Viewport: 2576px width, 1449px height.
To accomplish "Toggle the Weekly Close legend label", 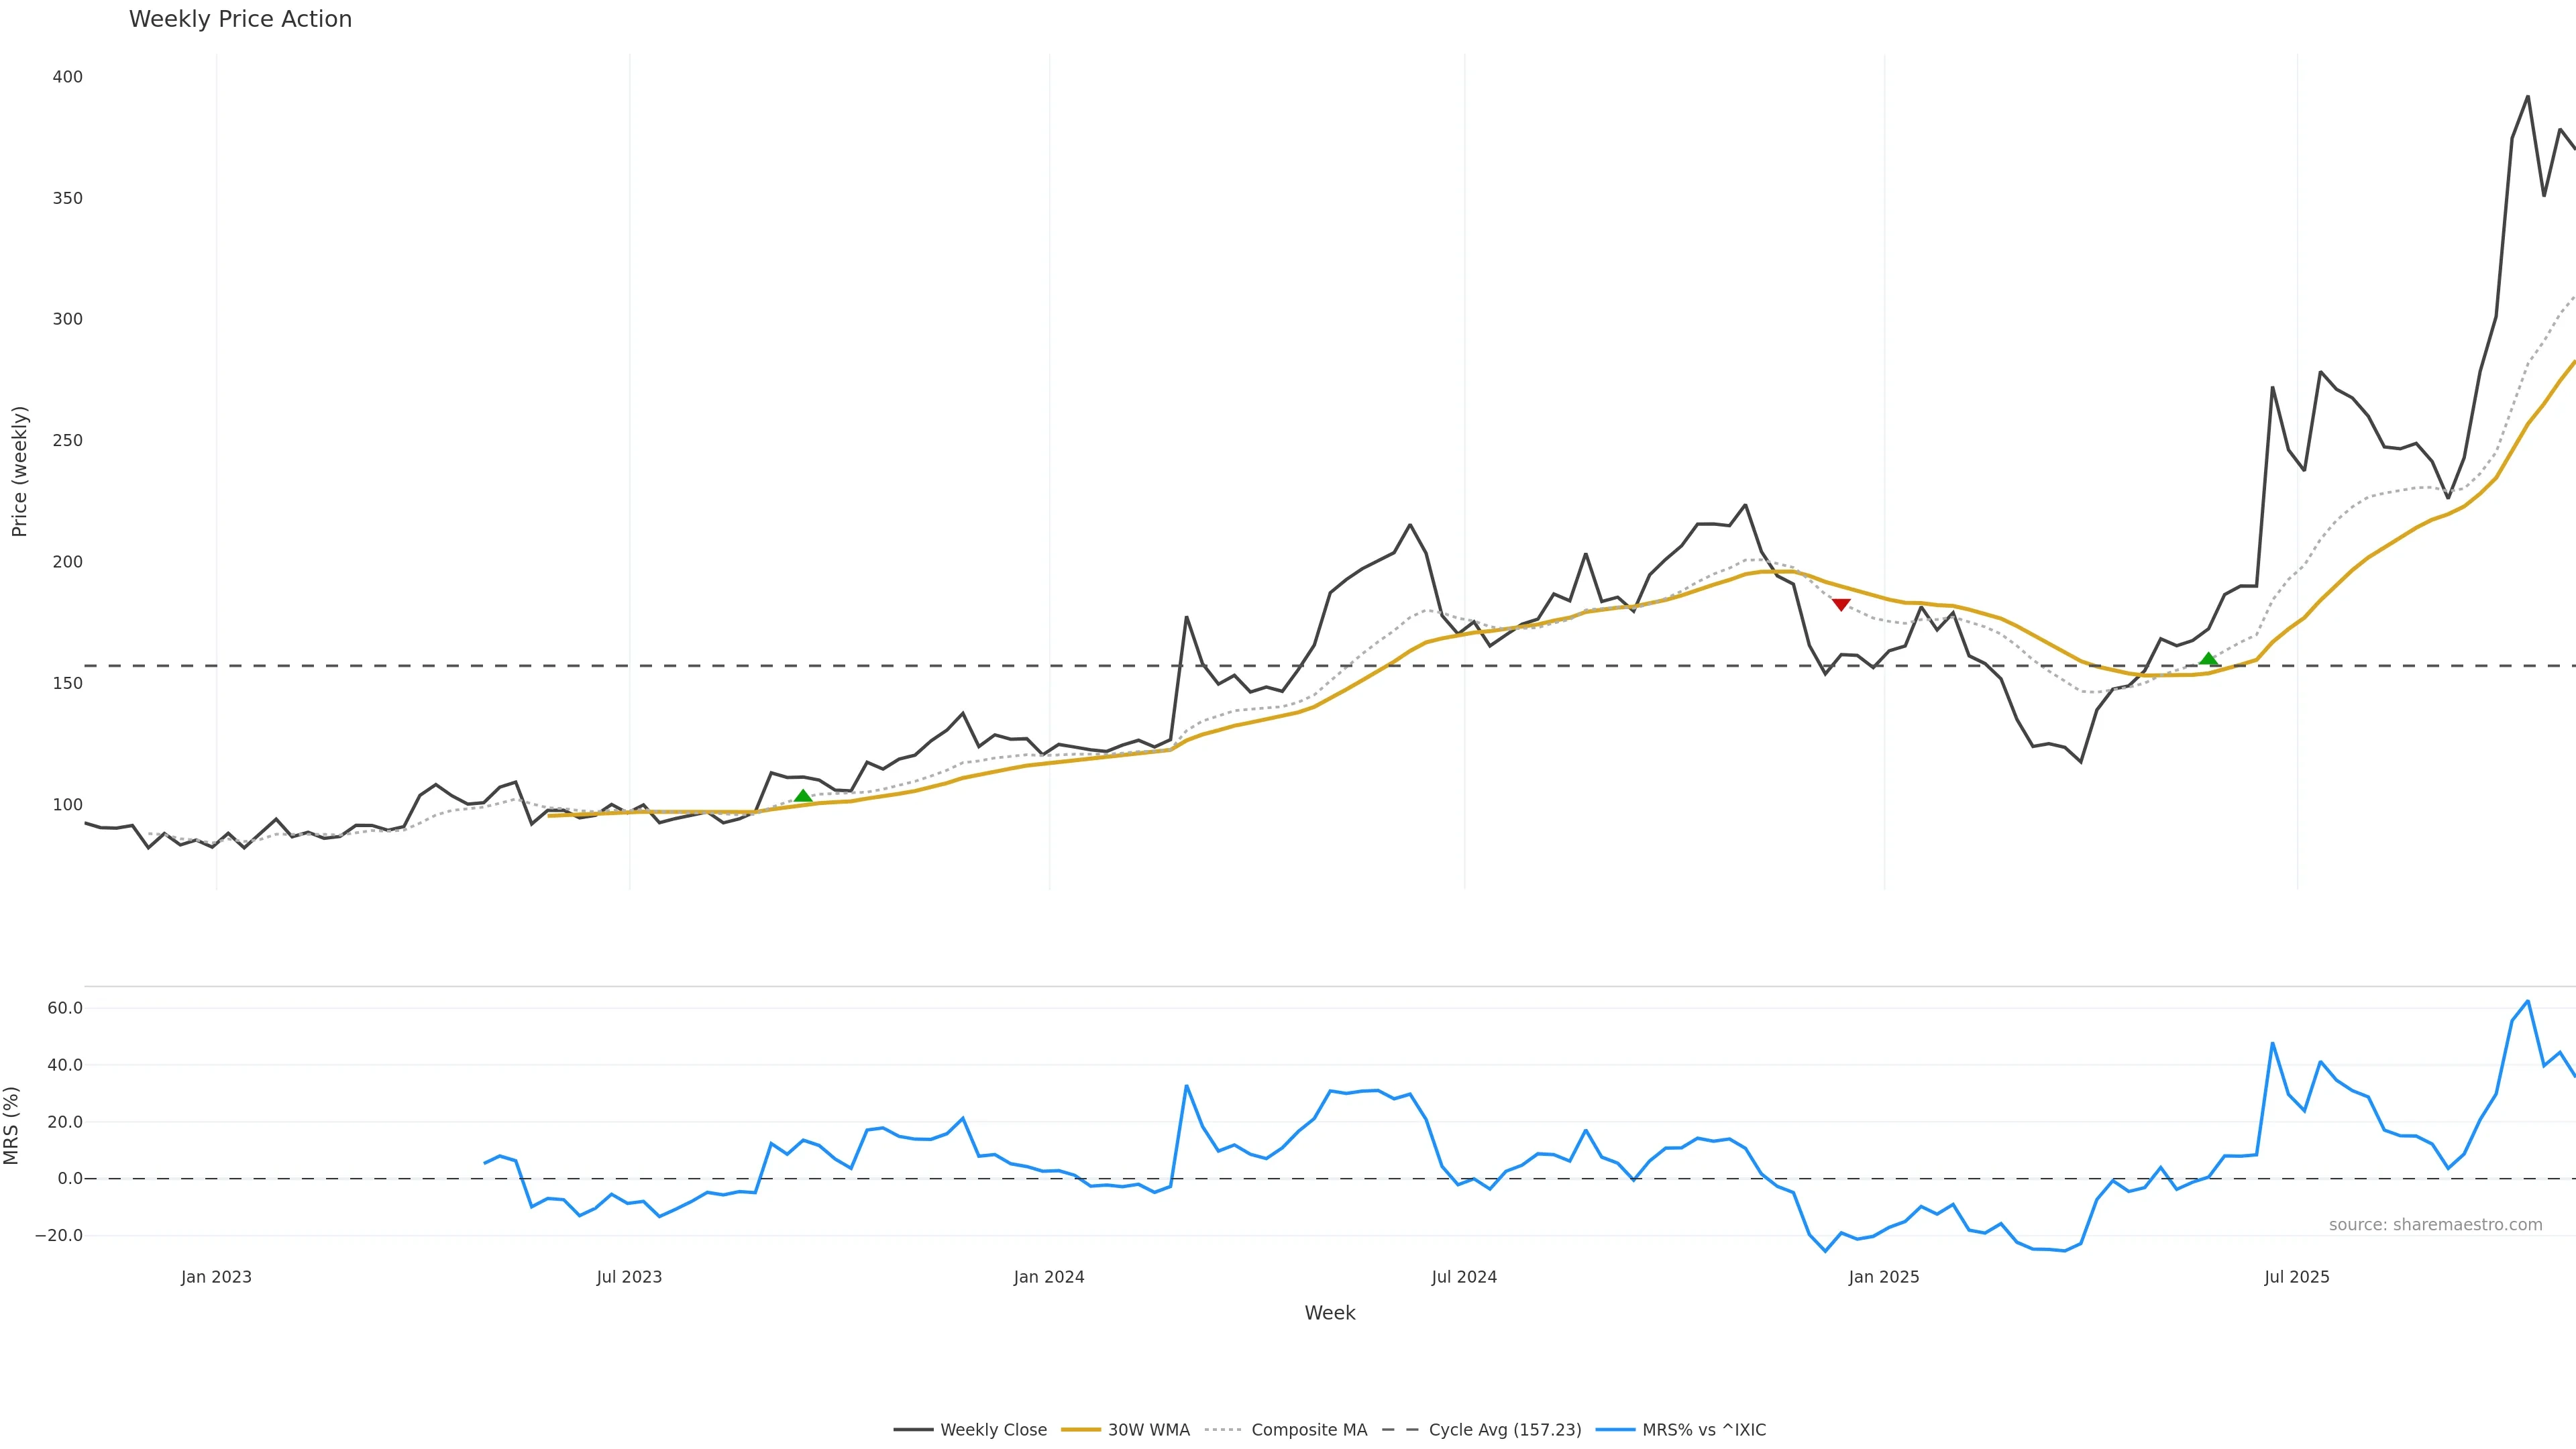I will coord(993,1430).
